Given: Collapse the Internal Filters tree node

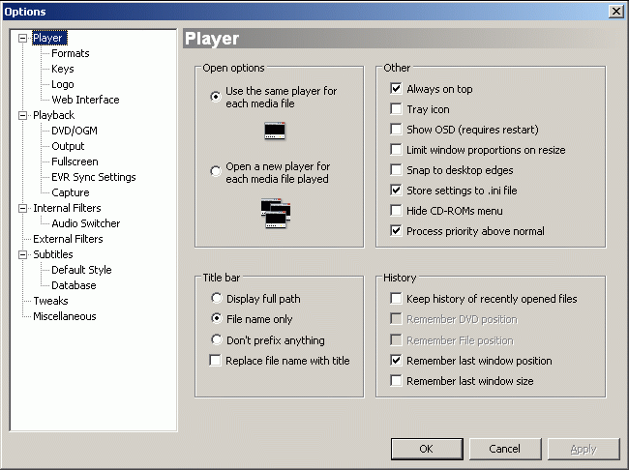Looking at the screenshot, I should coord(23,209).
